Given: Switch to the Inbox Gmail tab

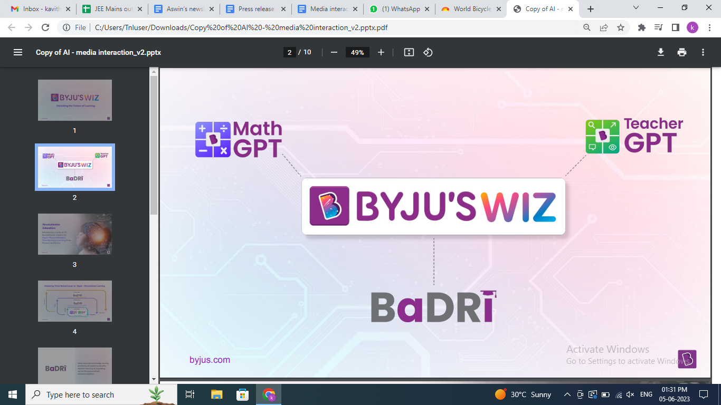Looking at the screenshot, I should coord(39,9).
